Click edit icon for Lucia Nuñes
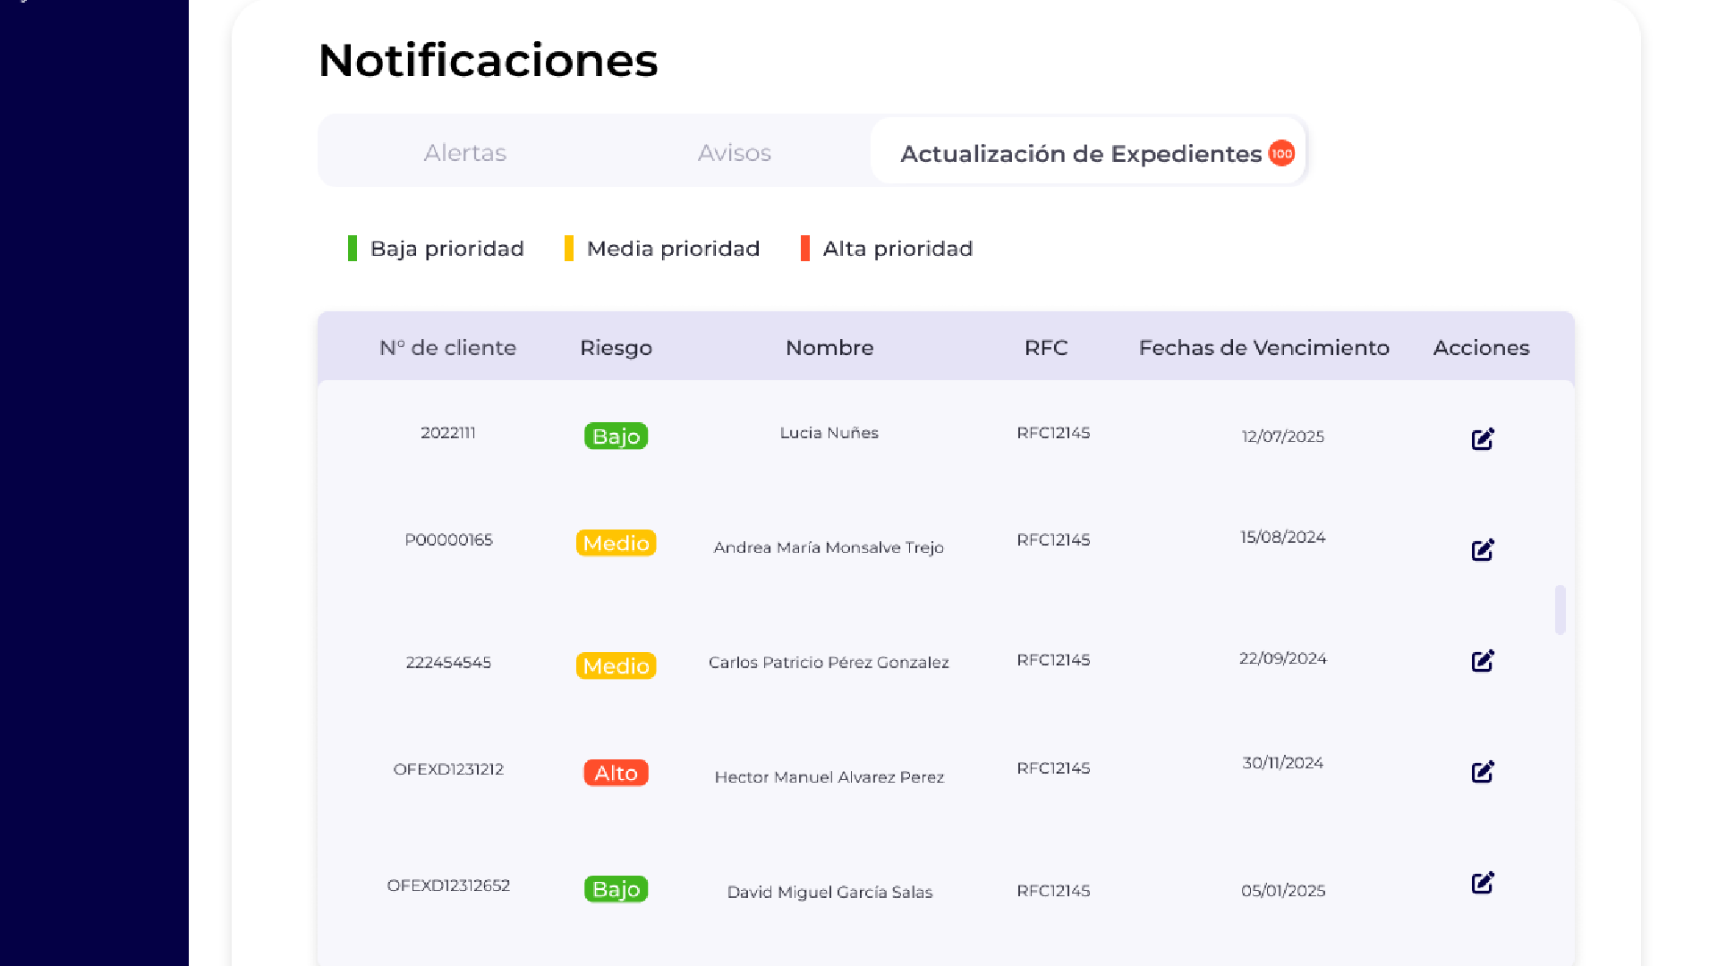This screenshot has height=966, width=1718. [1483, 439]
